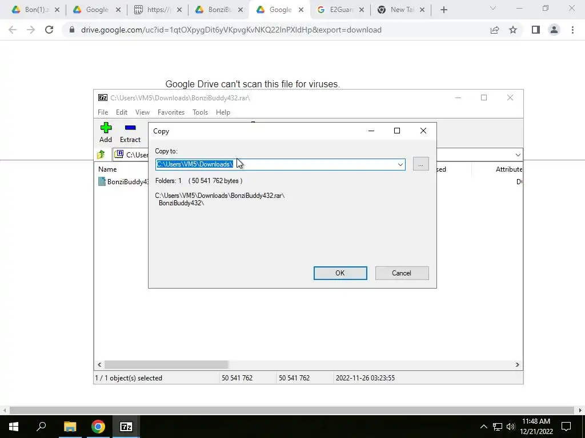This screenshot has height=438, width=585.
Task: Go up one folder in 7-Zip
Action: pos(101,155)
